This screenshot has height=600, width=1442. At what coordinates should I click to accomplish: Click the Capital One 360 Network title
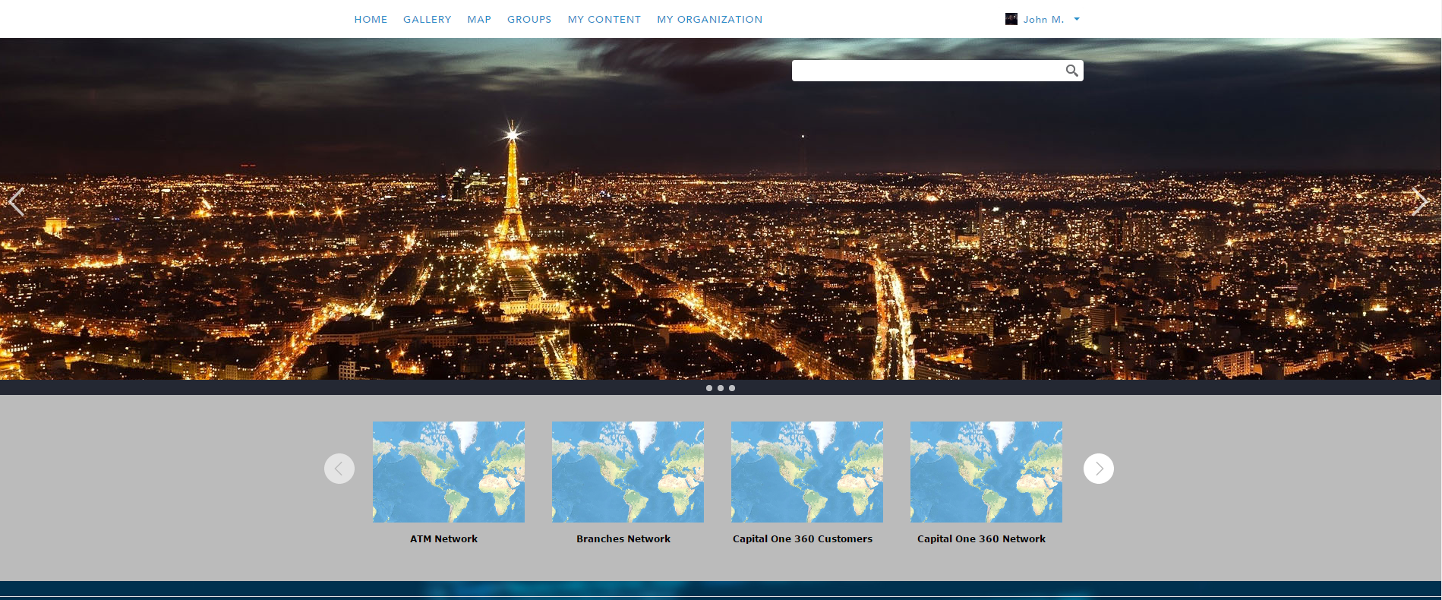coord(982,539)
